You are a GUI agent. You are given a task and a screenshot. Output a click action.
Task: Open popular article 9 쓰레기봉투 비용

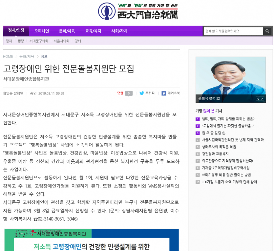pyautogui.click(x=226, y=175)
